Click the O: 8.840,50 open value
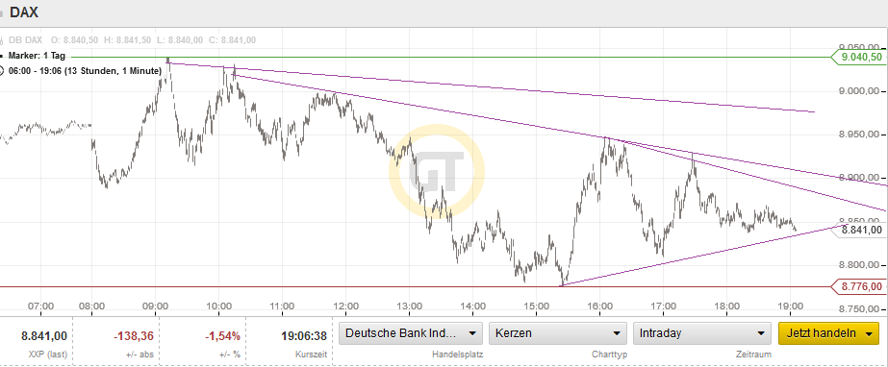Image resolution: width=888 pixels, height=367 pixels. coord(75,40)
